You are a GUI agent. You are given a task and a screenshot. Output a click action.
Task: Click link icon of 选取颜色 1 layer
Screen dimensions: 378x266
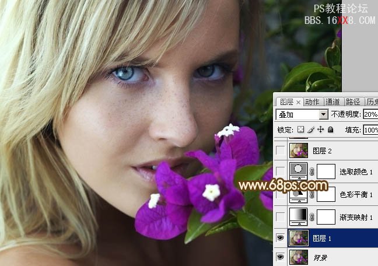point(312,171)
